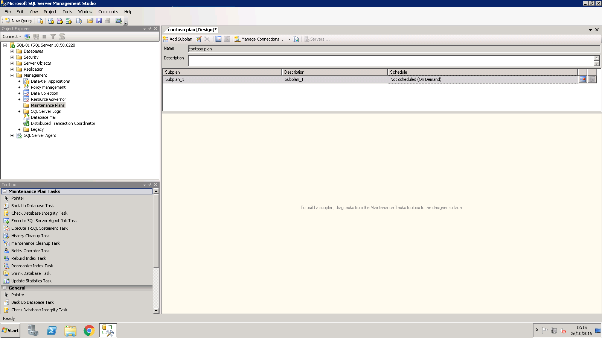The height and width of the screenshot is (338, 602).
Task: Launch PowerShell from the taskbar
Action: 52,330
